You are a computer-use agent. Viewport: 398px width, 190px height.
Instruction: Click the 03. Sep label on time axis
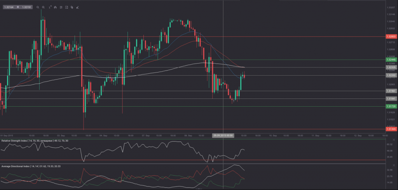point(61,136)
